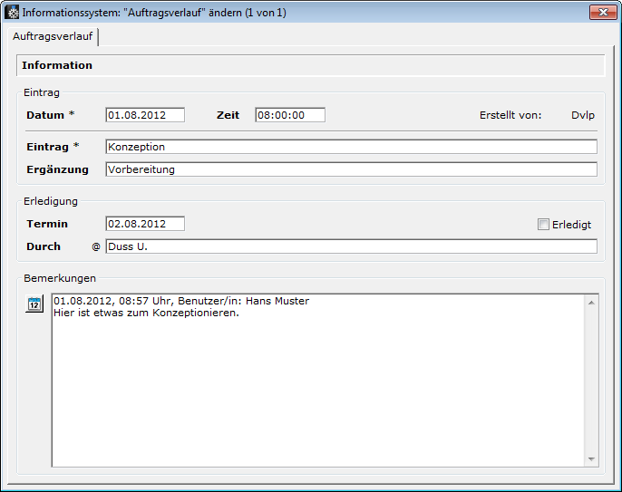The image size is (622, 492).
Task: Click the Bemerkungen vertical scrollbar track
Action: point(591,381)
